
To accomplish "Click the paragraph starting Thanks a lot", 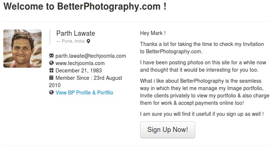I will point(202,48).
